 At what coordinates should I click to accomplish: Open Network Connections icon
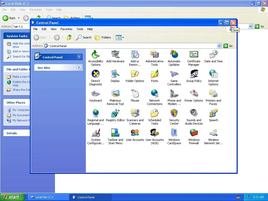[154, 94]
